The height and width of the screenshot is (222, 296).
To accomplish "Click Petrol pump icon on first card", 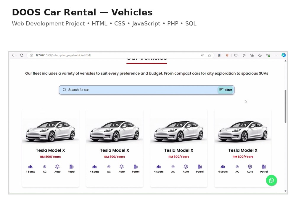I will coord(72,167).
